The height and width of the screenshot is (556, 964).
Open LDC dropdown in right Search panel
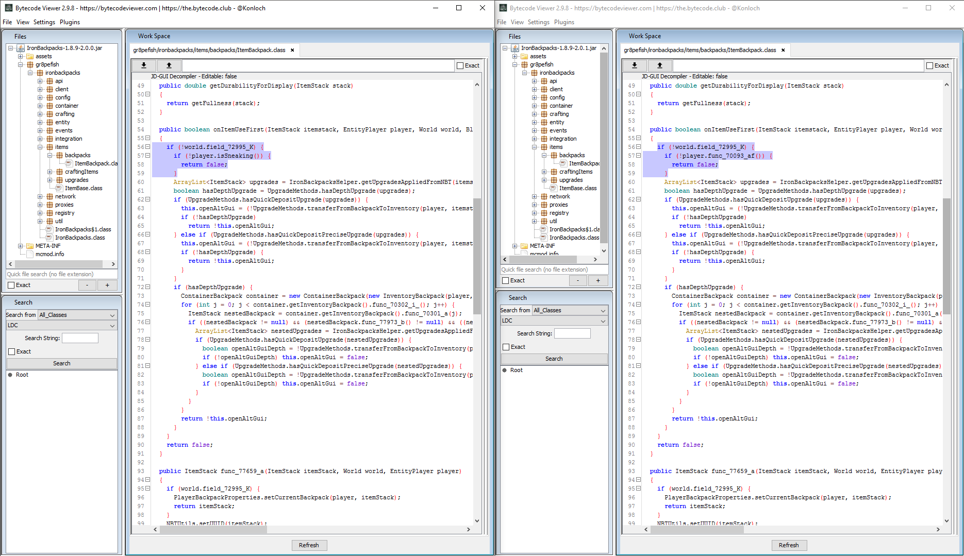point(554,321)
